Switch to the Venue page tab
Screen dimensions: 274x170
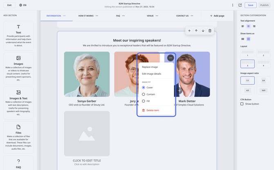150,15
